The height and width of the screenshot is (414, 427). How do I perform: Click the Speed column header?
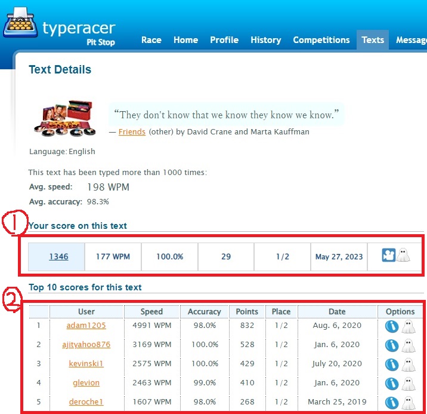151,312
